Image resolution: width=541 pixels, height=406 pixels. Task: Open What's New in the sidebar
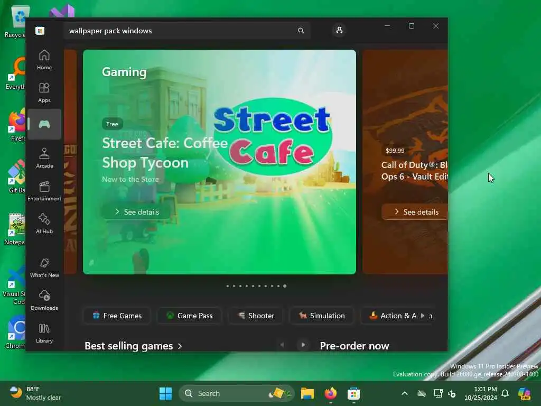click(x=44, y=267)
